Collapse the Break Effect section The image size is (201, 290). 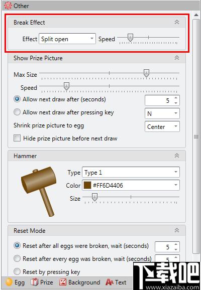[x=177, y=22]
